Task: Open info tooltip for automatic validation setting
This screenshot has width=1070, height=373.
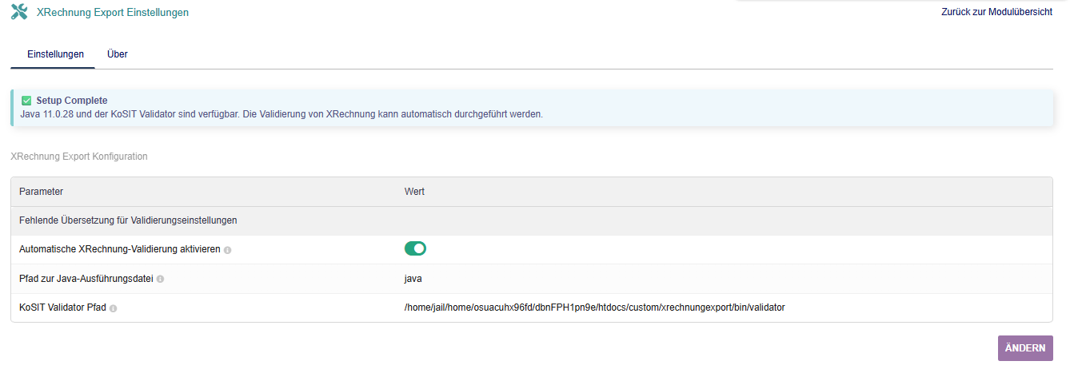Action: (227, 250)
